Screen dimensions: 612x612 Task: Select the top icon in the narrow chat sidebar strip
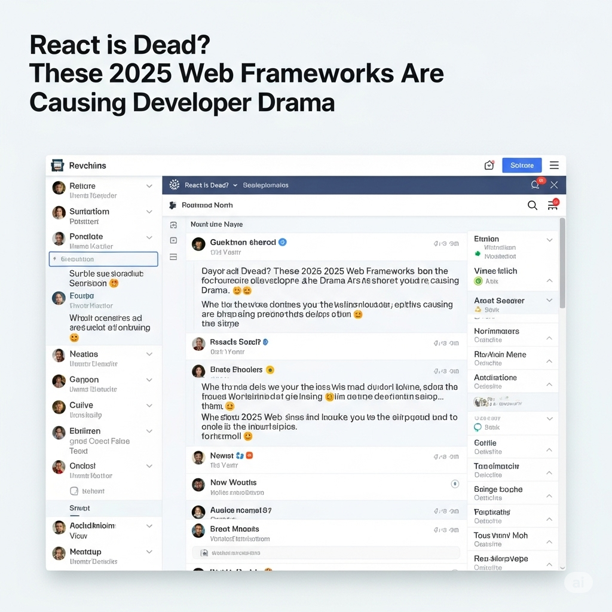173,224
